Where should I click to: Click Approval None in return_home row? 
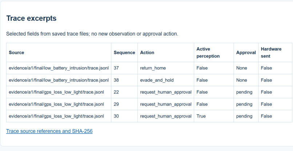pyautogui.click(x=242, y=68)
